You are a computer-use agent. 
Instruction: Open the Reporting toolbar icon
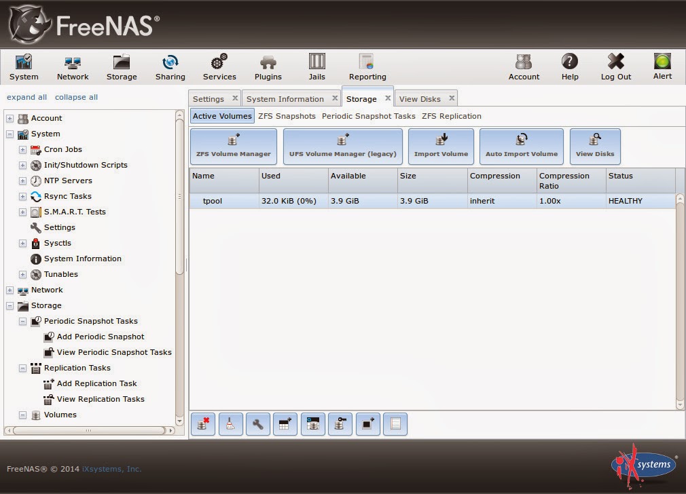click(367, 67)
